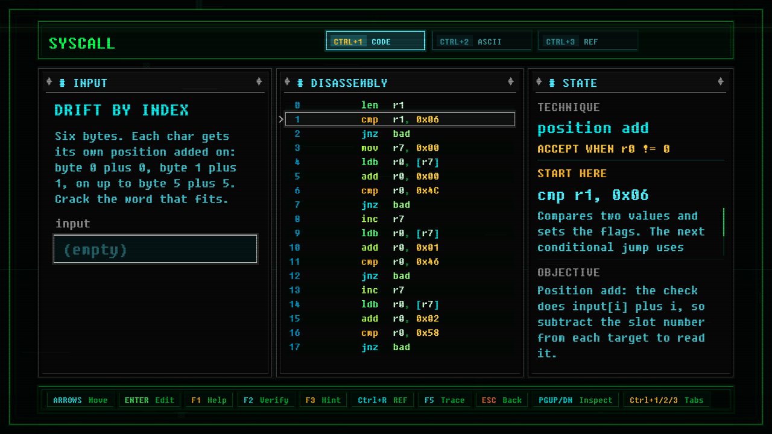Image resolution: width=772 pixels, height=434 pixels.
Task: Click the diamond icon at STATE panel's right edge
Action: tap(720, 81)
